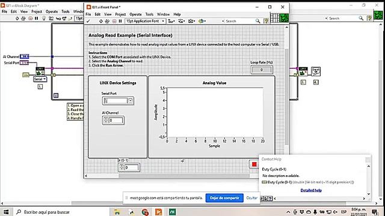Click Abort Execution in Front Panel toolbar
385x216 pixels.
[x=114, y=22]
